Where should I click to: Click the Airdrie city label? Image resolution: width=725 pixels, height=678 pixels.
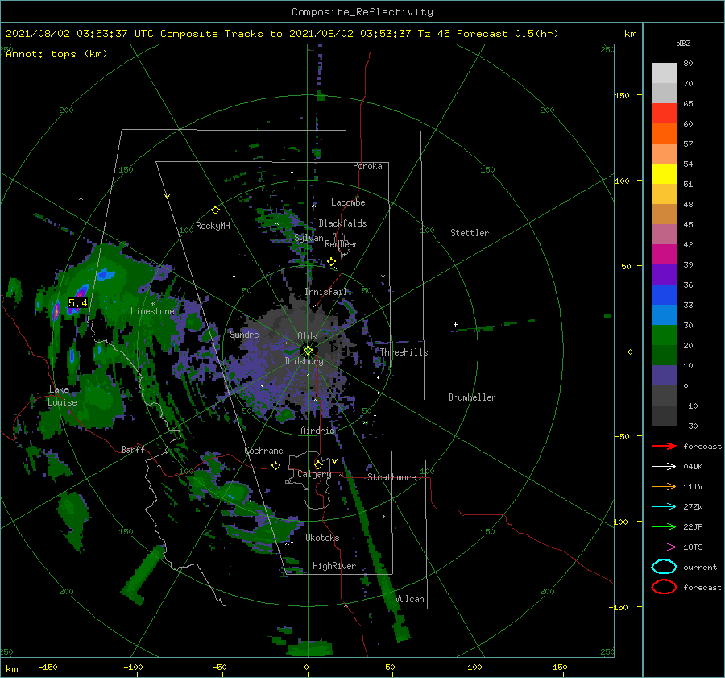(x=317, y=431)
